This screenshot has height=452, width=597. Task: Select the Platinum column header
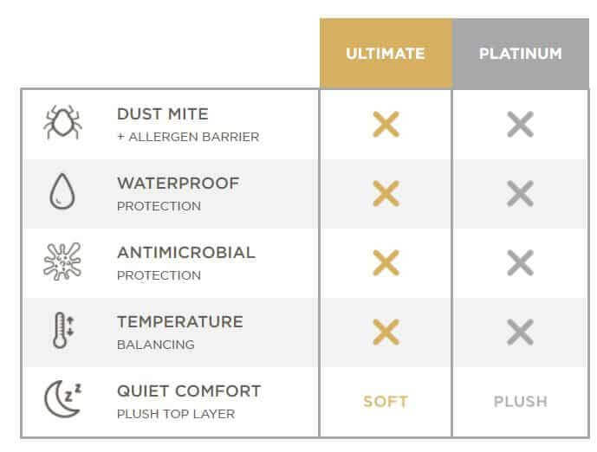pyautogui.click(x=520, y=54)
